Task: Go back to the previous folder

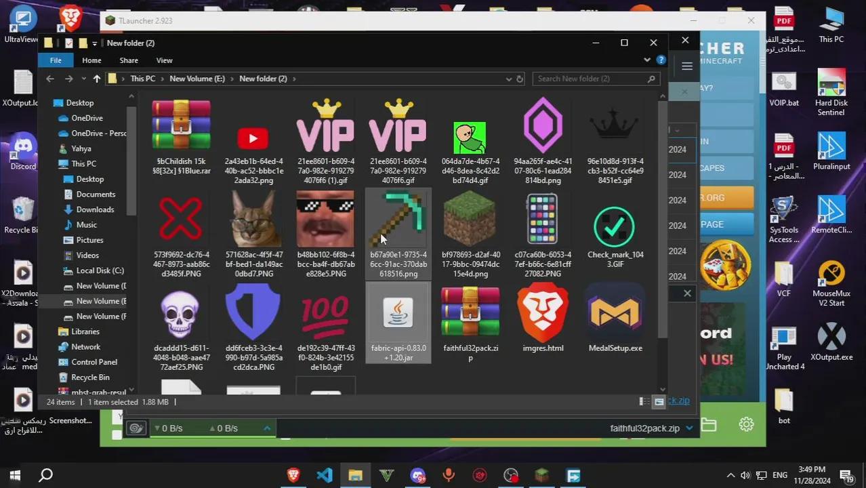Action: tap(49, 79)
